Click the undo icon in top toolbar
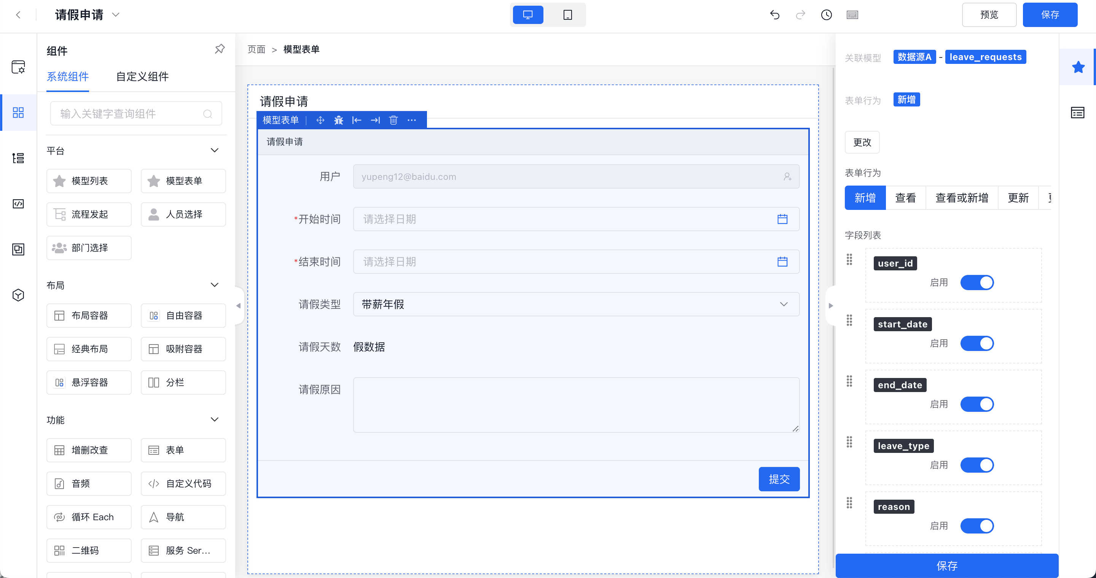 (x=774, y=14)
